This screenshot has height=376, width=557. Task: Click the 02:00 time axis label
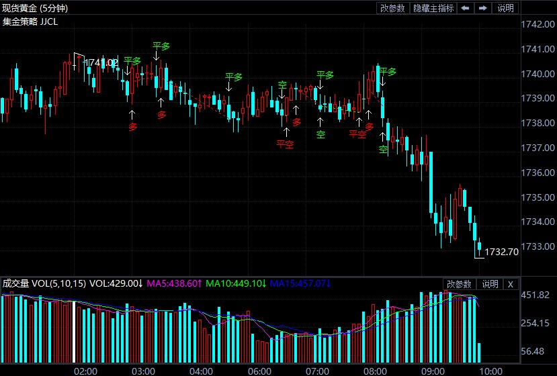tap(85, 371)
